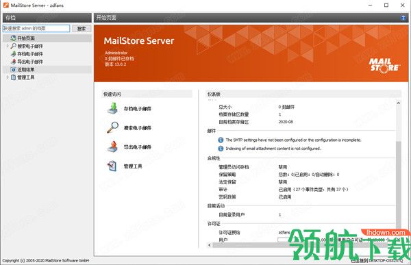Open the 搜索电子邮件 quick access link
Image resolution: width=411 pixels, height=265 pixels.
(138, 127)
